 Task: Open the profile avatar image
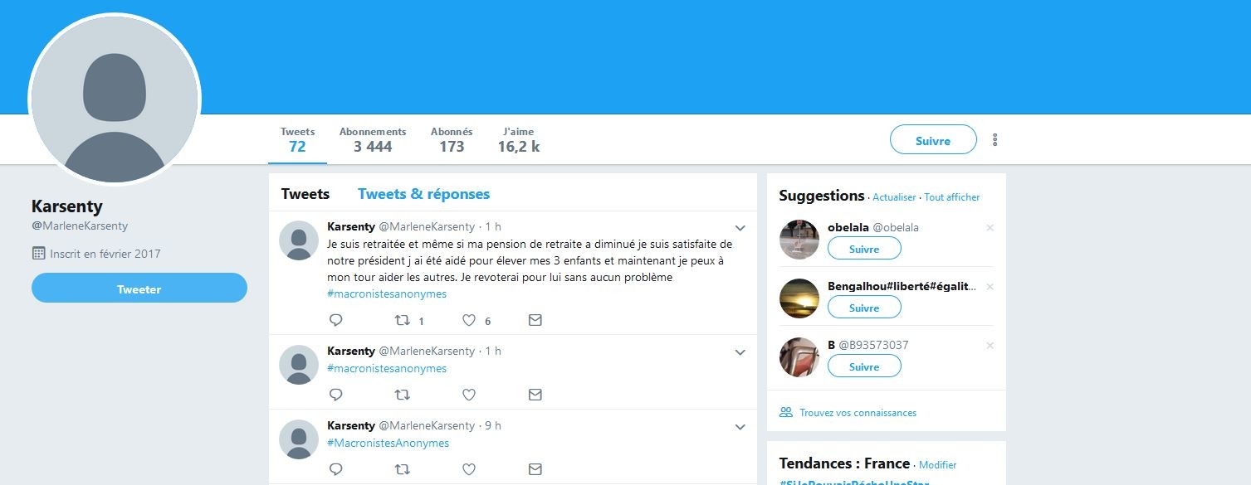pos(115,99)
